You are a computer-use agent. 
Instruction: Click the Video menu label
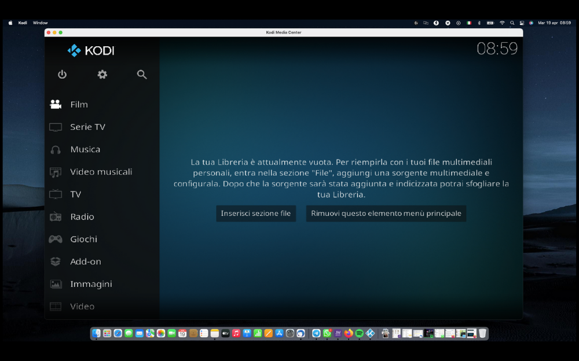pyautogui.click(x=82, y=307)
